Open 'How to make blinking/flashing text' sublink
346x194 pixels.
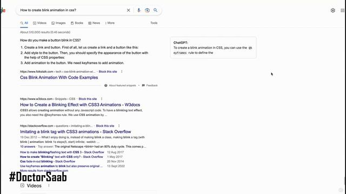click(62, 152)
